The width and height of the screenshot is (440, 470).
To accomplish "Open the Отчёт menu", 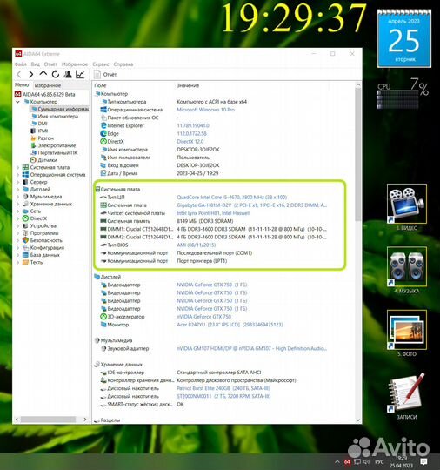I will coord(50,64).
